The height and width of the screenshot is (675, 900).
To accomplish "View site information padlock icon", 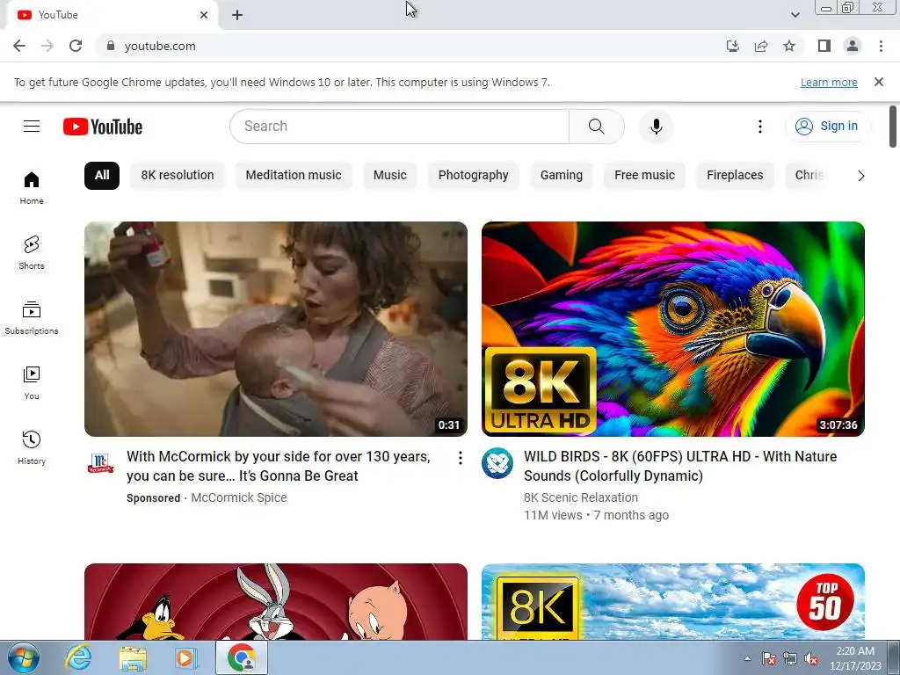I will click(x=111, y=46).
